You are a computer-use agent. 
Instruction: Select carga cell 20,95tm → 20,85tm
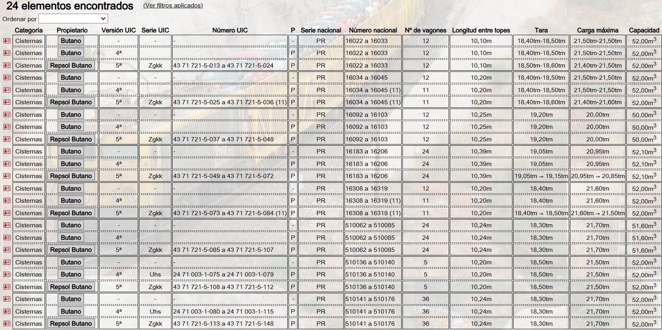tap(598, 176)
